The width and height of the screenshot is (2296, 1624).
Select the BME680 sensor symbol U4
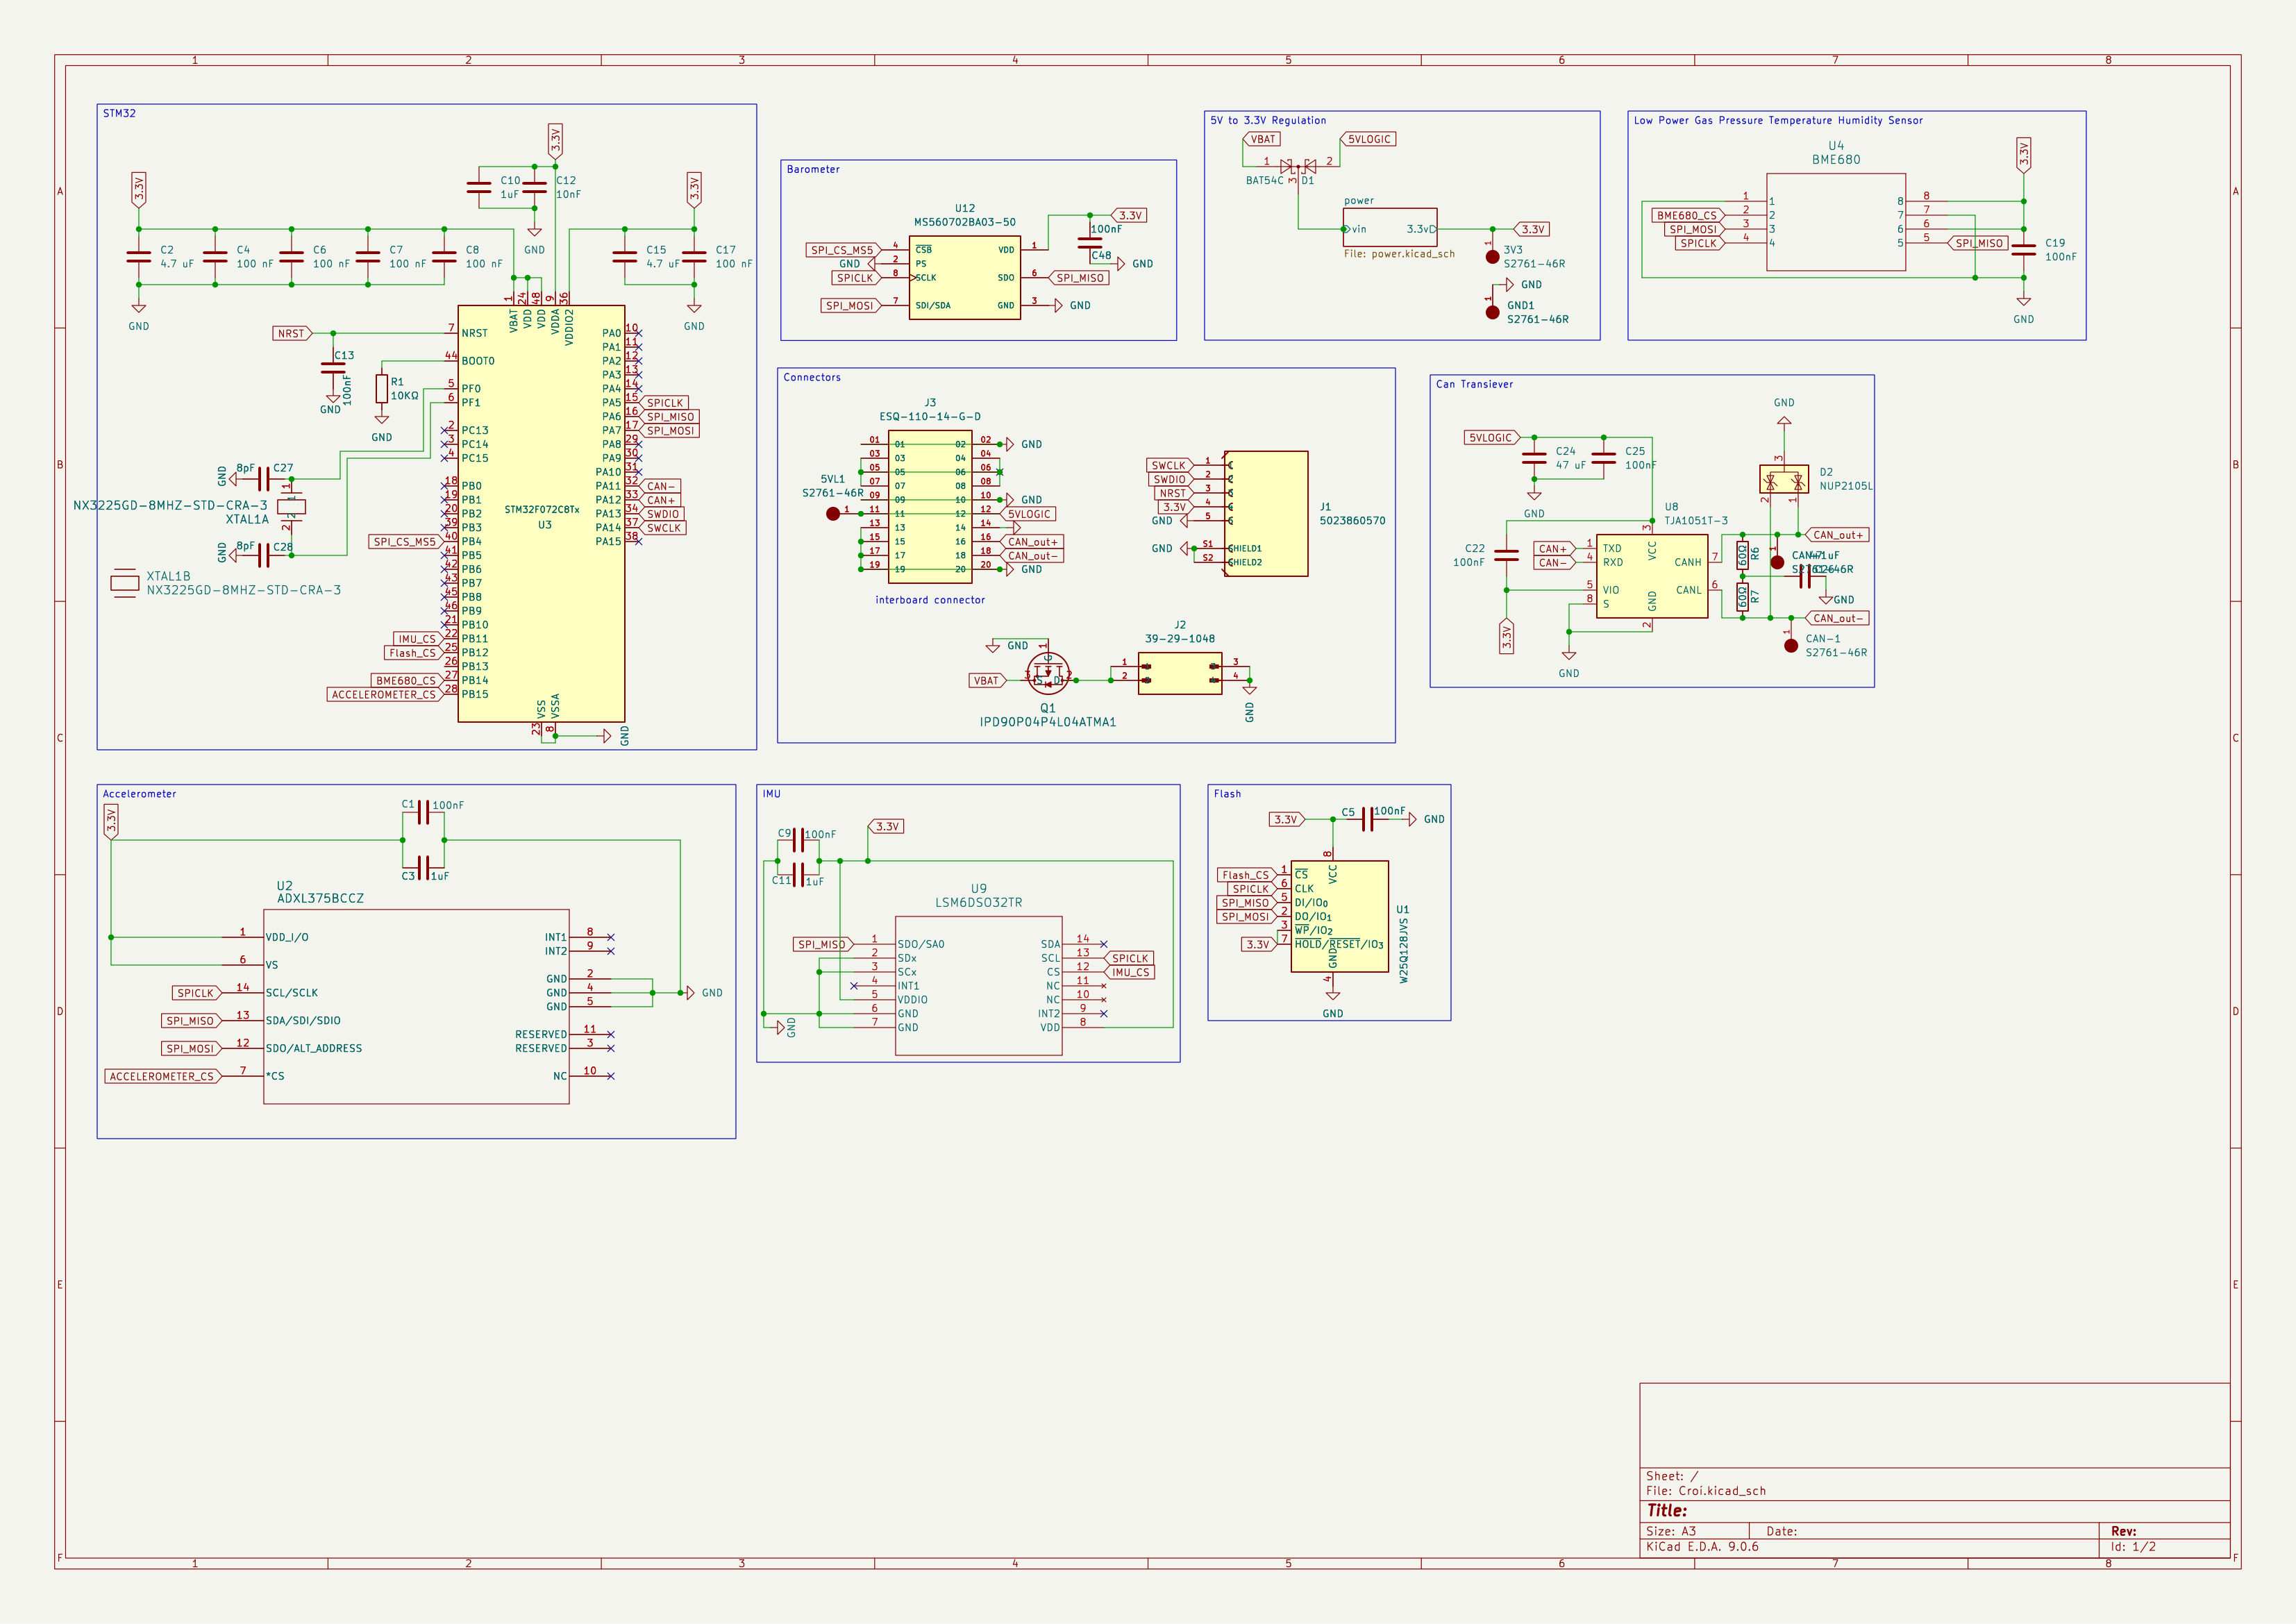point(1835,222)
